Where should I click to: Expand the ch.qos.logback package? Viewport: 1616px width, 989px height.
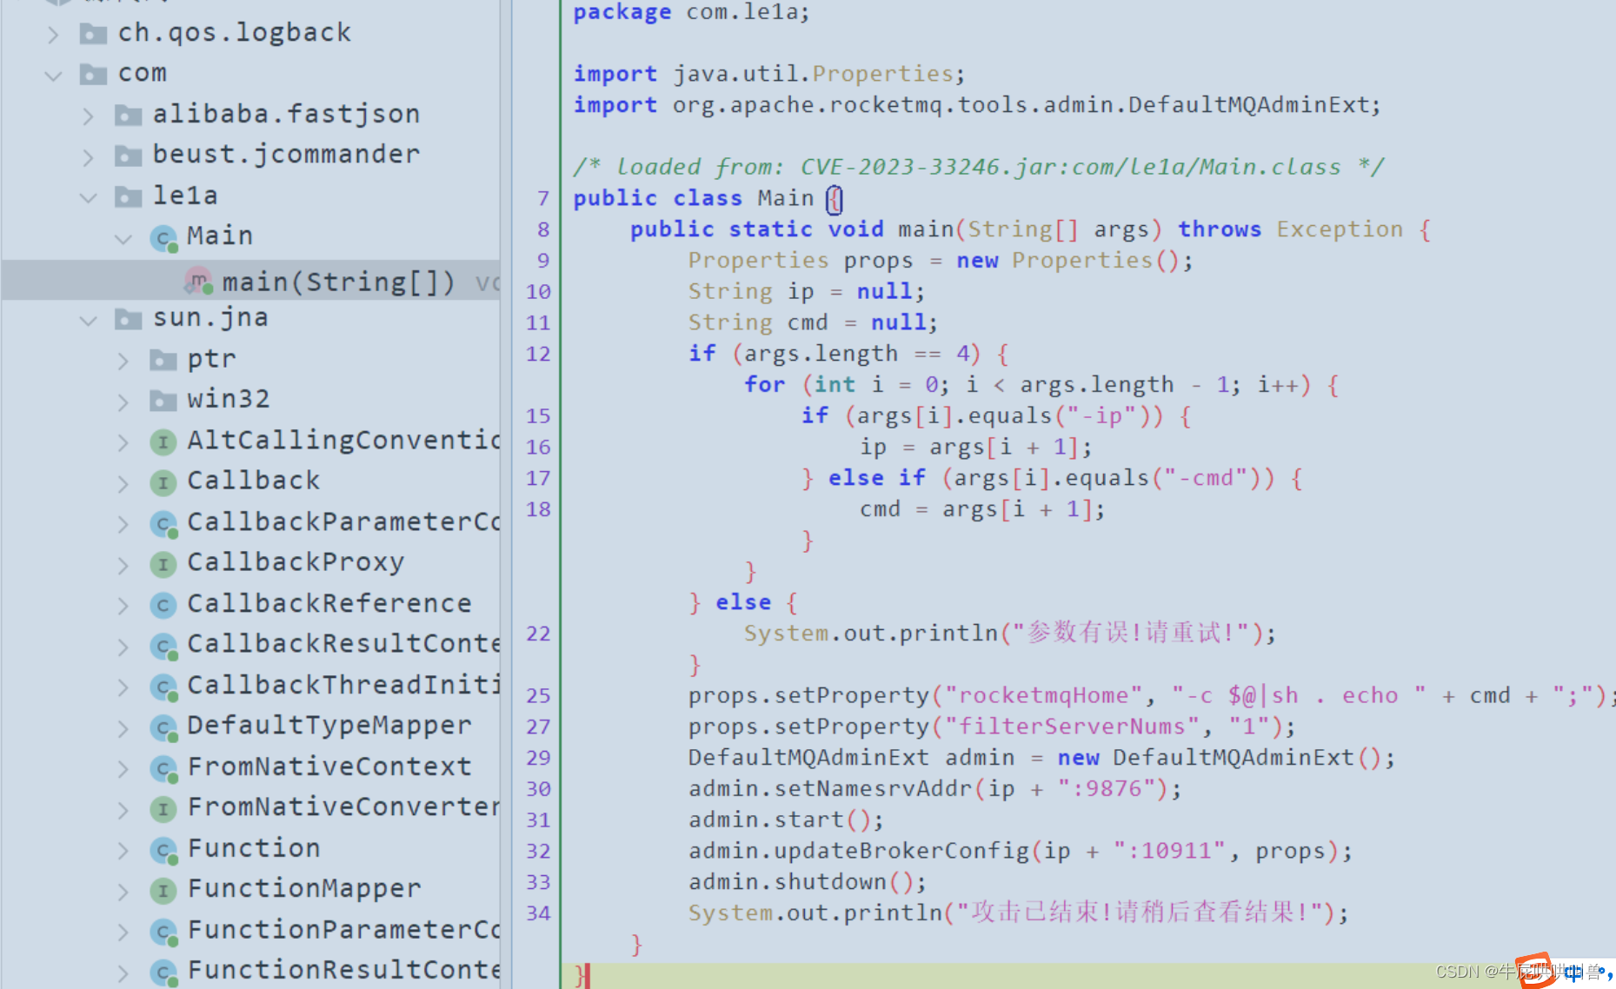pyautogui.click(x=53, y=34)
